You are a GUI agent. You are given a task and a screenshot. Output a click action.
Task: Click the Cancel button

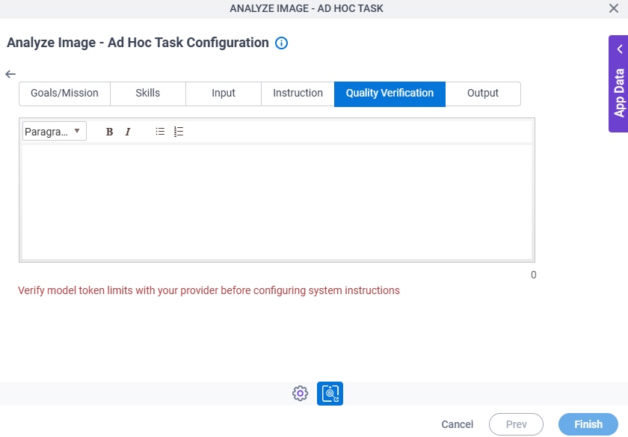458,424
